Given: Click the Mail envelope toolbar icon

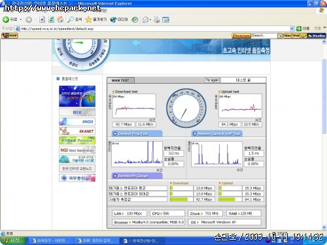Looking at the screenshot, I should click(145, 20).
